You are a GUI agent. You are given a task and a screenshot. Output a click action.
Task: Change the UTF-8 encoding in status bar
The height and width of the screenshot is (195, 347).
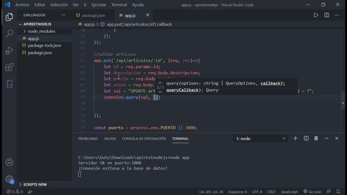(x=257, y=192)
